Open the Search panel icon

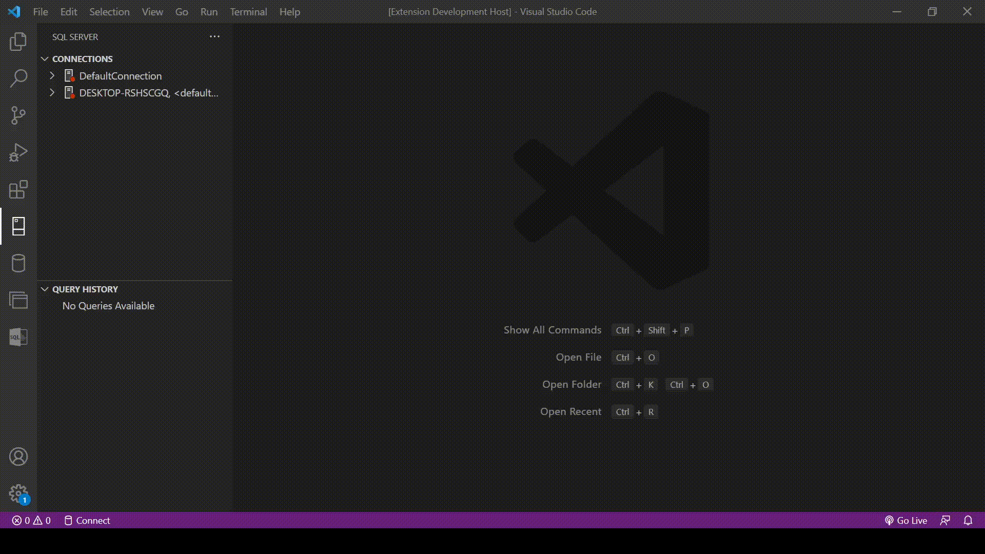(18, 78)
